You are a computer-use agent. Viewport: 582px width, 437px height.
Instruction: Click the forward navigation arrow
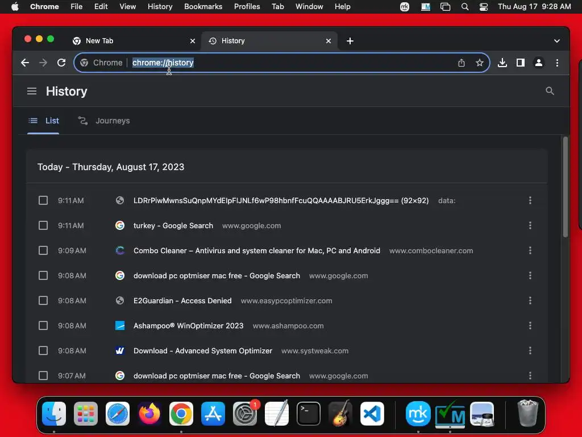[43, 63]
